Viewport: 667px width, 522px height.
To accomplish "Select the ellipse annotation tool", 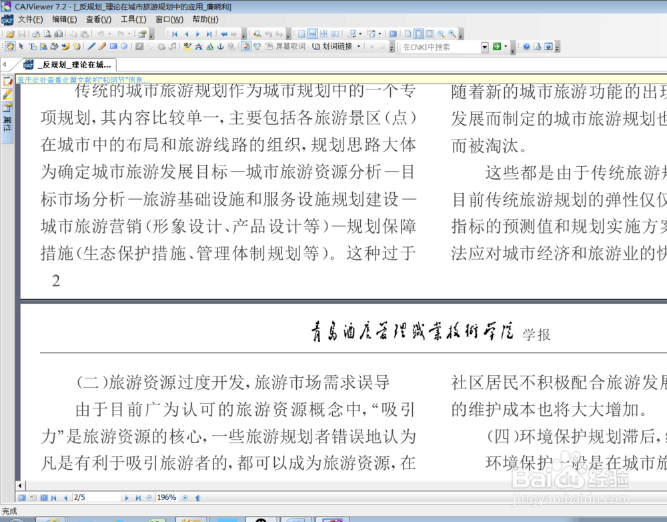I will (x=124, y=47).
